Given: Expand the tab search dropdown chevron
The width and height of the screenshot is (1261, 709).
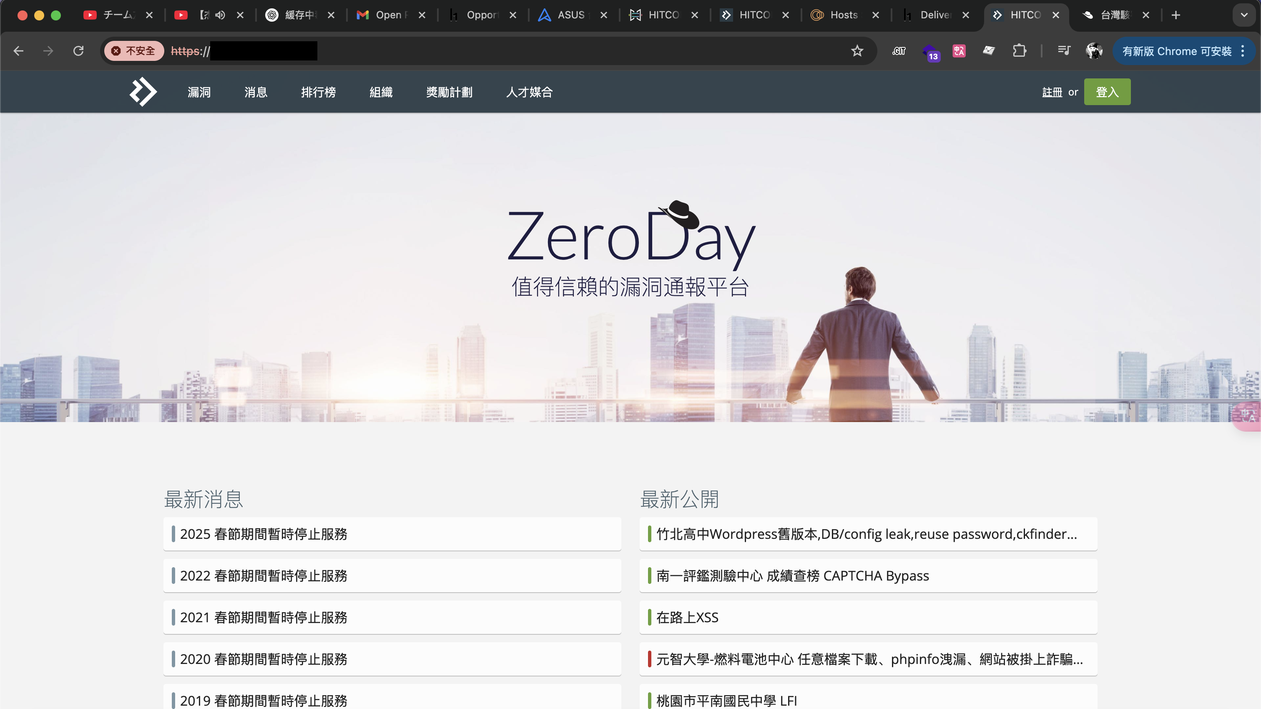Looking at the screenshot, I should tap(1244, 15).
